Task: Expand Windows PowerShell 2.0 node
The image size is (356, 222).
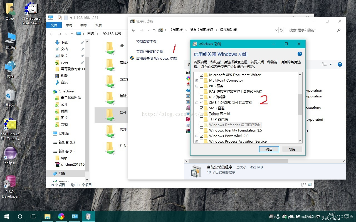Action: tap(197, 136)
